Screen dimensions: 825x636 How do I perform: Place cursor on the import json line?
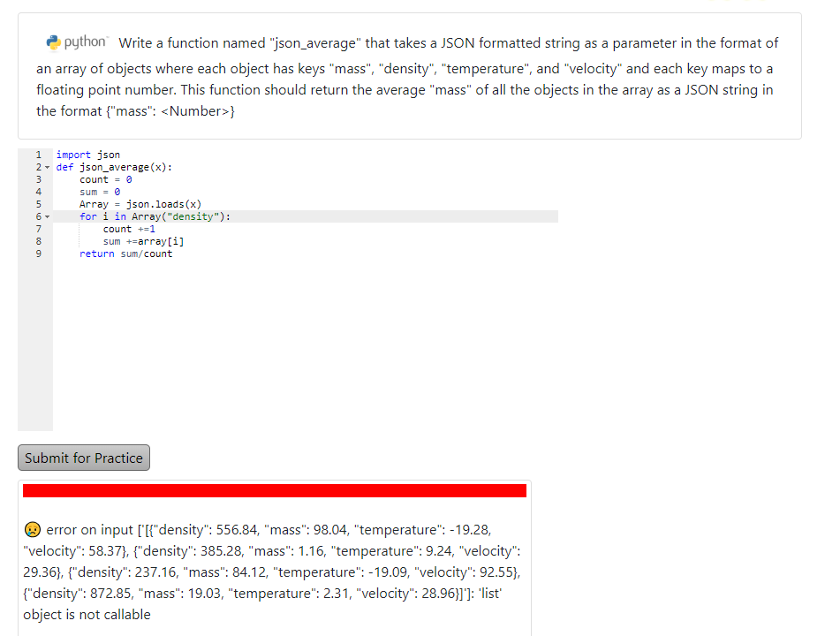coord(88,155)
